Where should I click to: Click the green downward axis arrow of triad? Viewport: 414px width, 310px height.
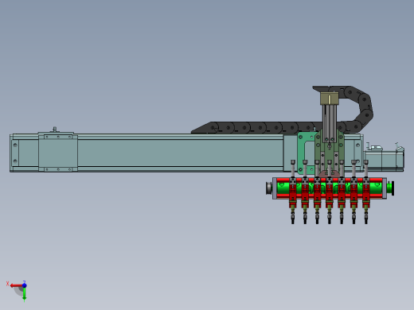coord(24,294)
